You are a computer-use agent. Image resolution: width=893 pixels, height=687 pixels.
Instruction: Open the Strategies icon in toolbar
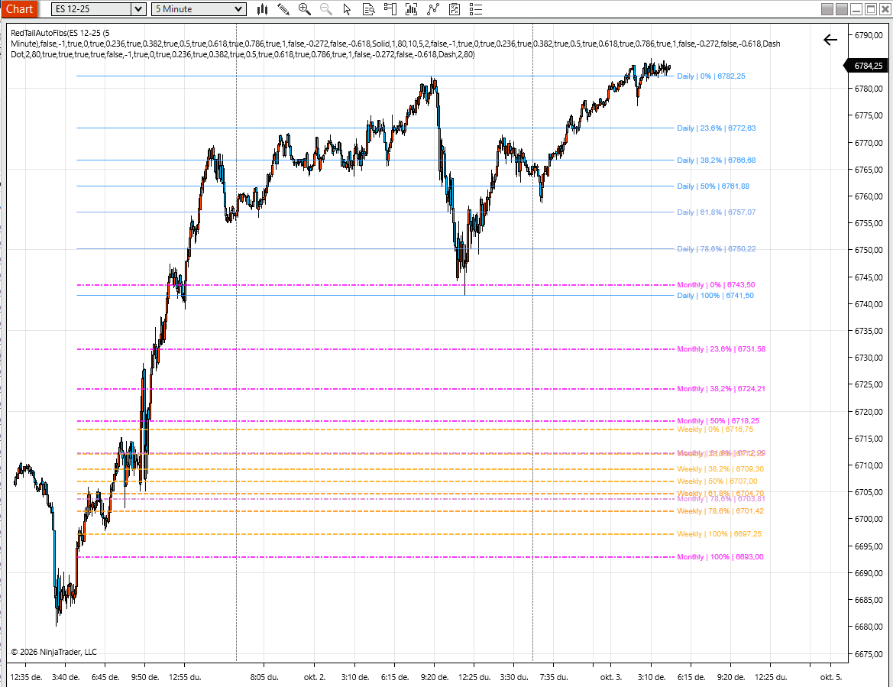455,9
